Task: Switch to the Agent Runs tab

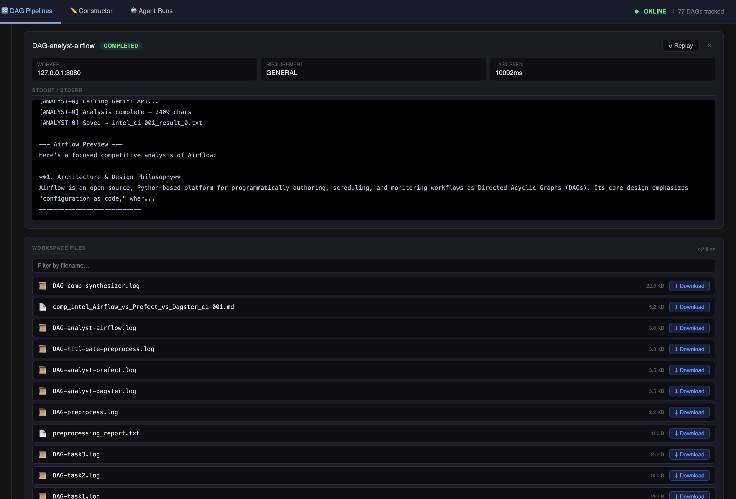Action: point(151,11)
